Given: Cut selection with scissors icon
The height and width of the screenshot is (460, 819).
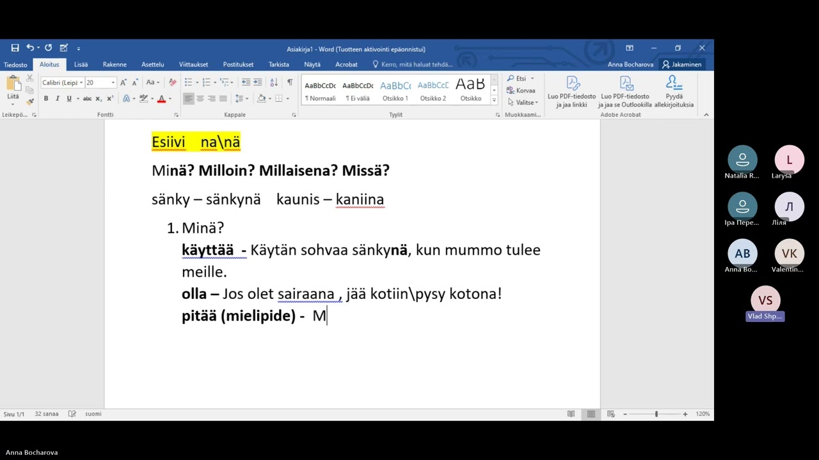Looking at the screenshot, I should click(29, 78).
